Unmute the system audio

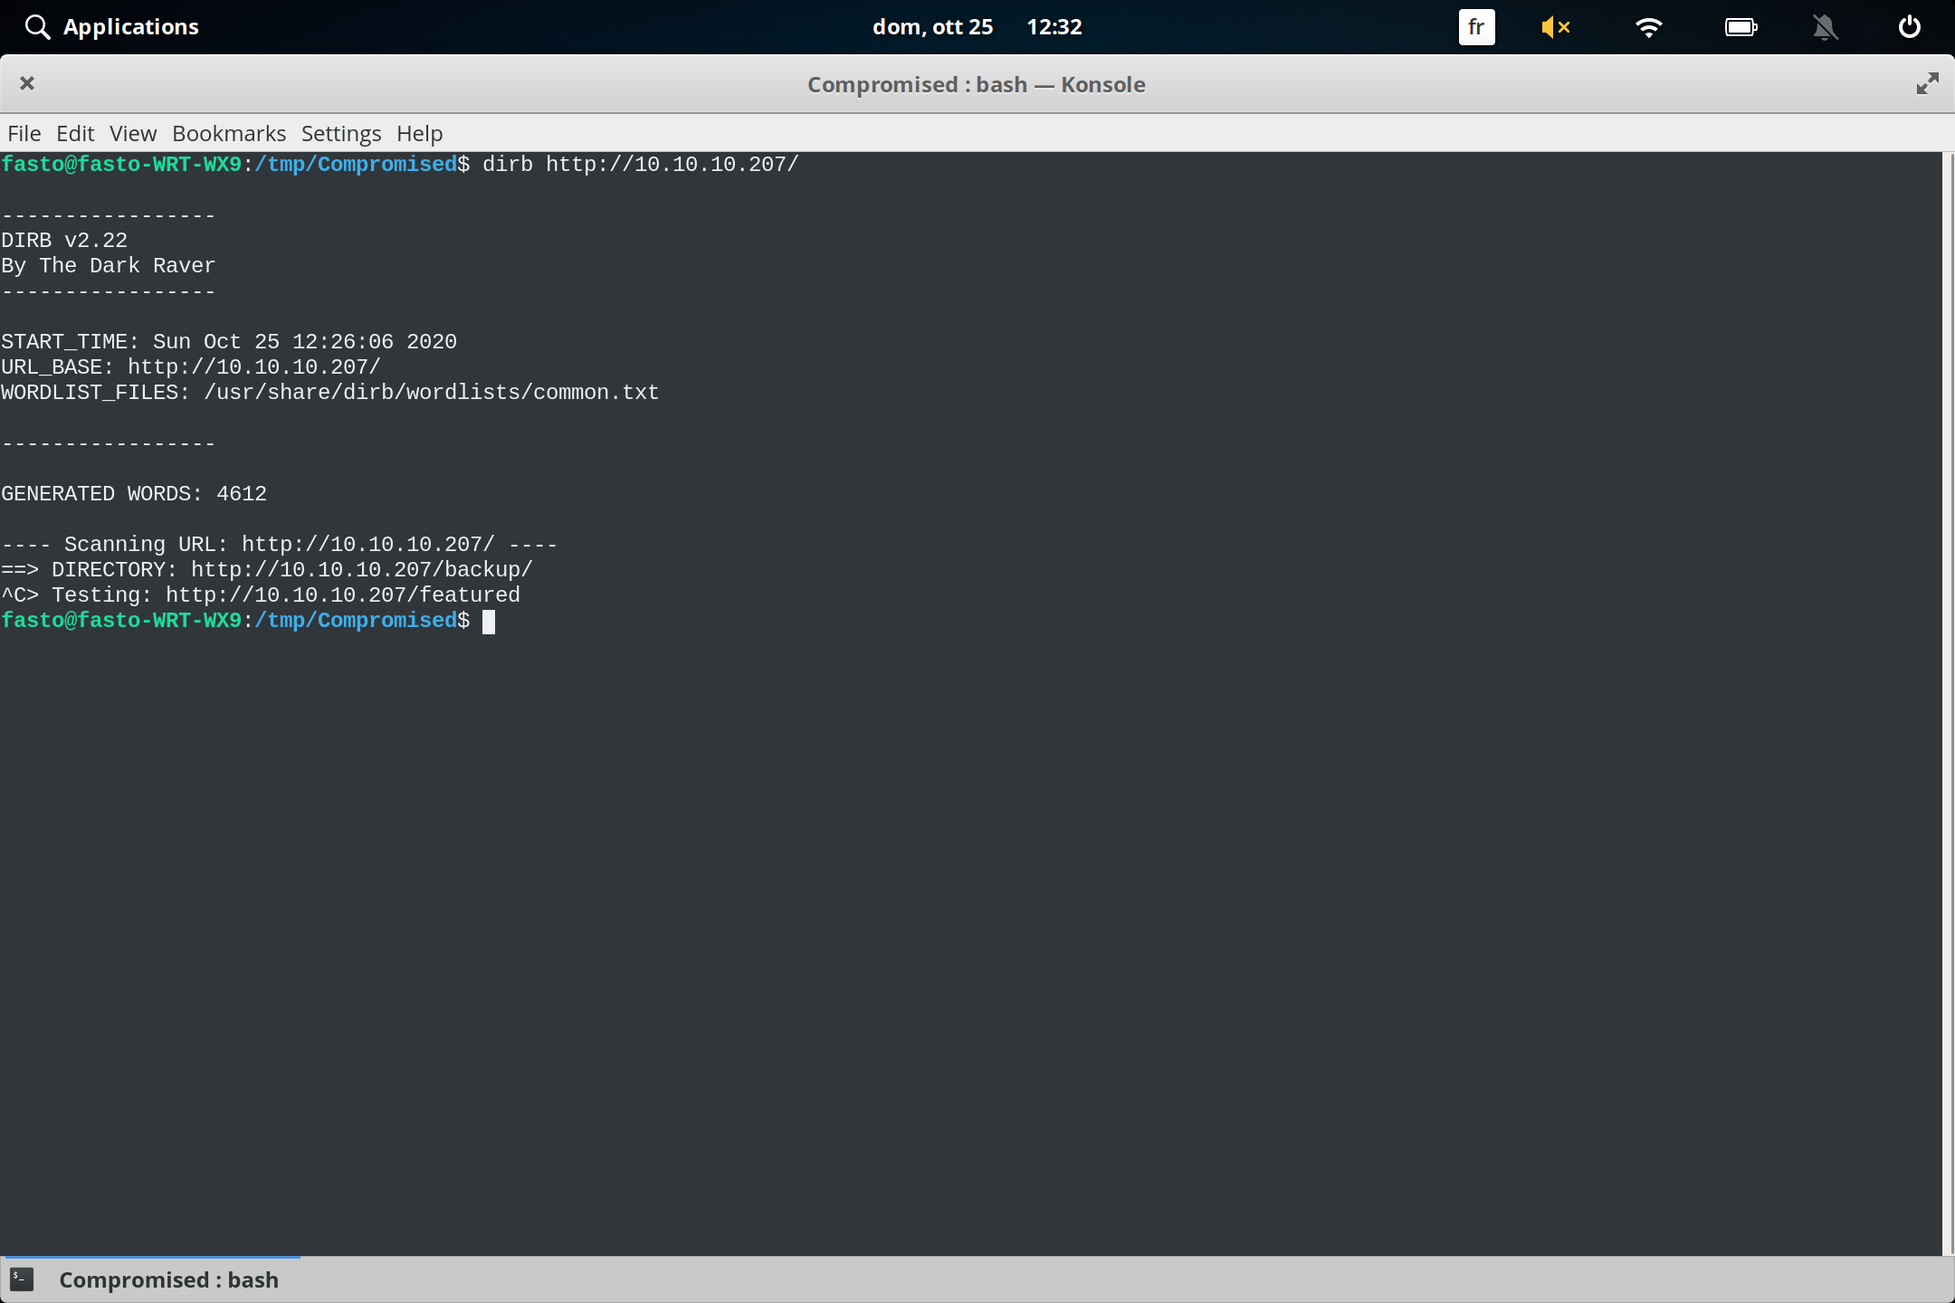tap(1555, 27)
